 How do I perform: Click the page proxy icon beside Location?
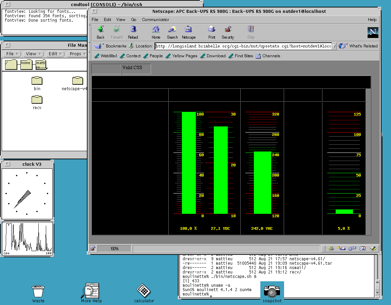click(131, 46)
